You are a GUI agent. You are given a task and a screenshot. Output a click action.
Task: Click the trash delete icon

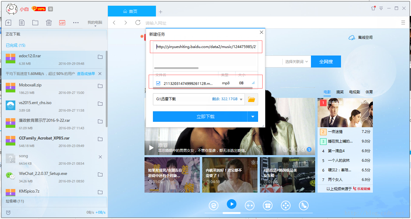tap(49, 22)
